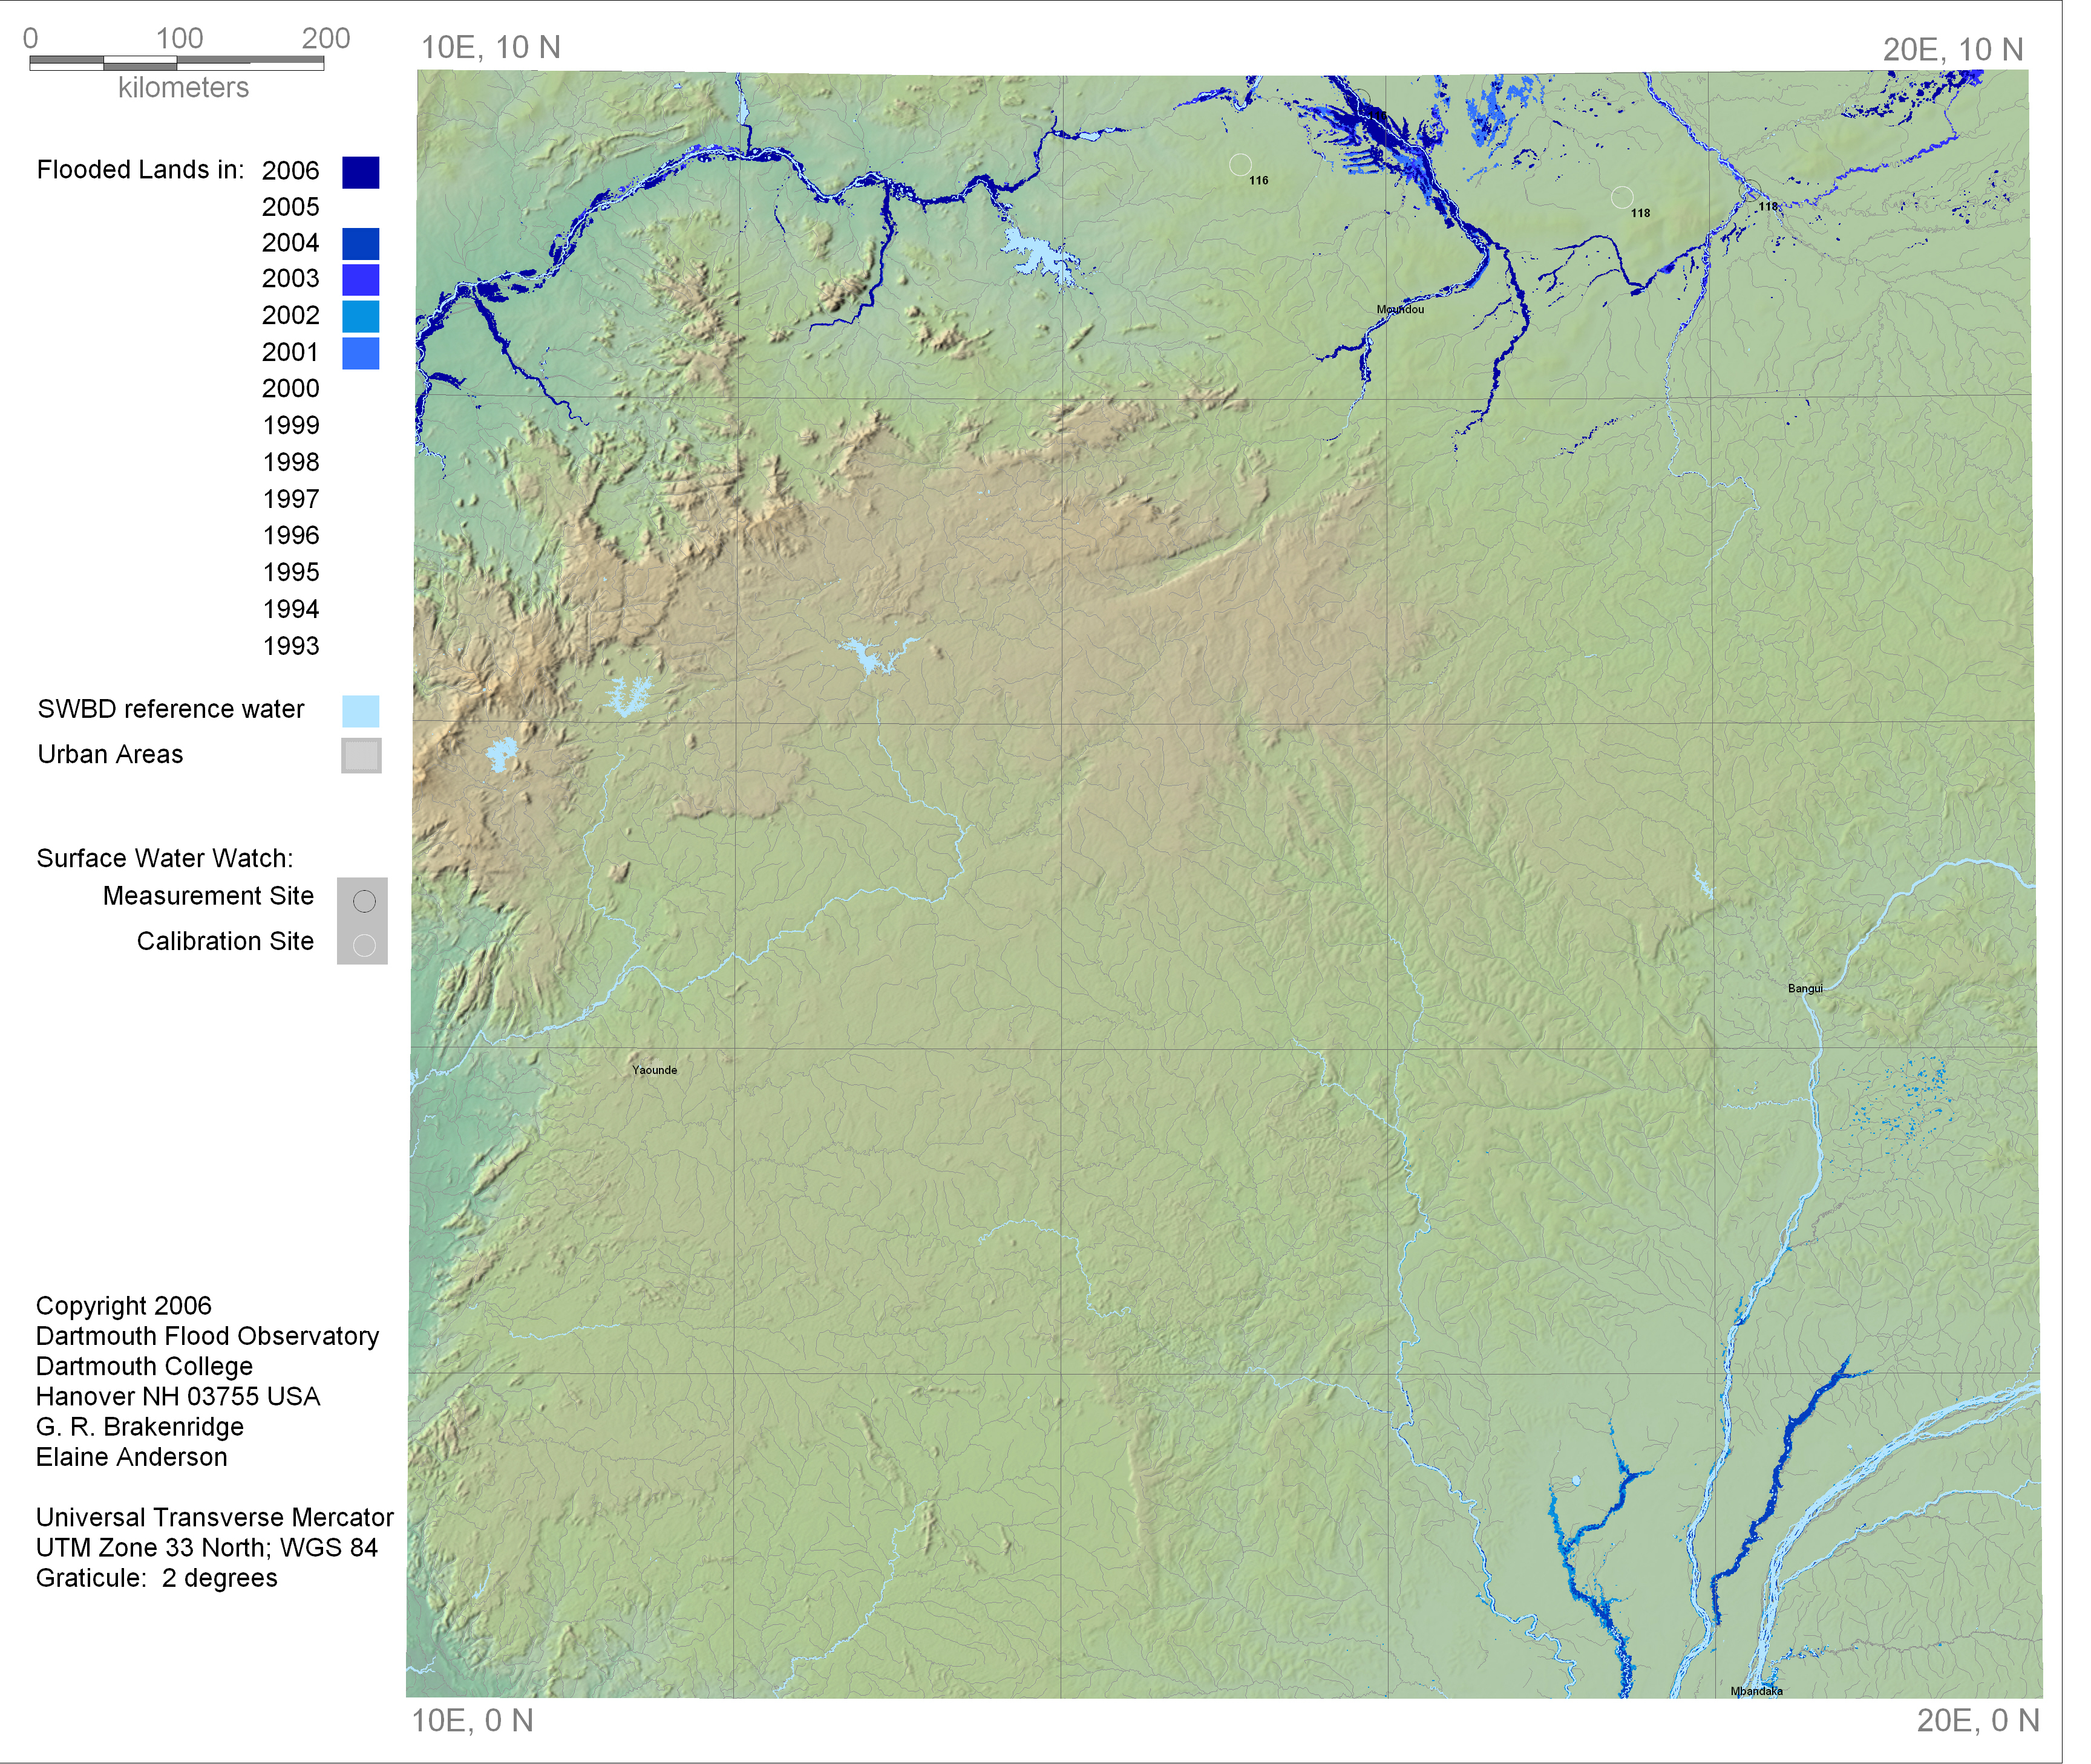2091x1764 pixels.
Task: Click the 10E, 10 N corner coordinate label
Action: 490,47
